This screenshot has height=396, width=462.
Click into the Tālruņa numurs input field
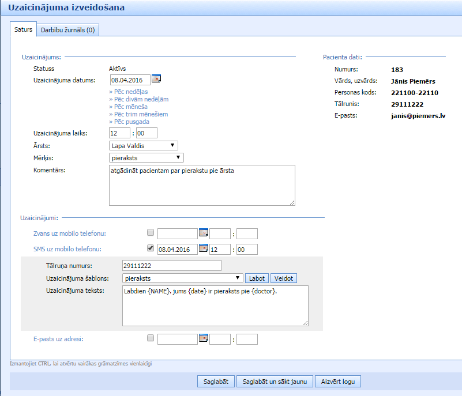click(171, 265)
